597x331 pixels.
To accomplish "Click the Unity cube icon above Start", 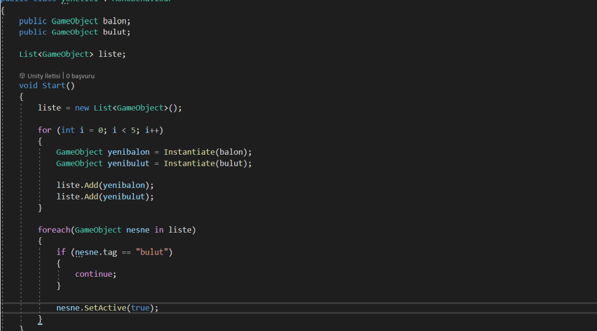I will click(22, 76).
